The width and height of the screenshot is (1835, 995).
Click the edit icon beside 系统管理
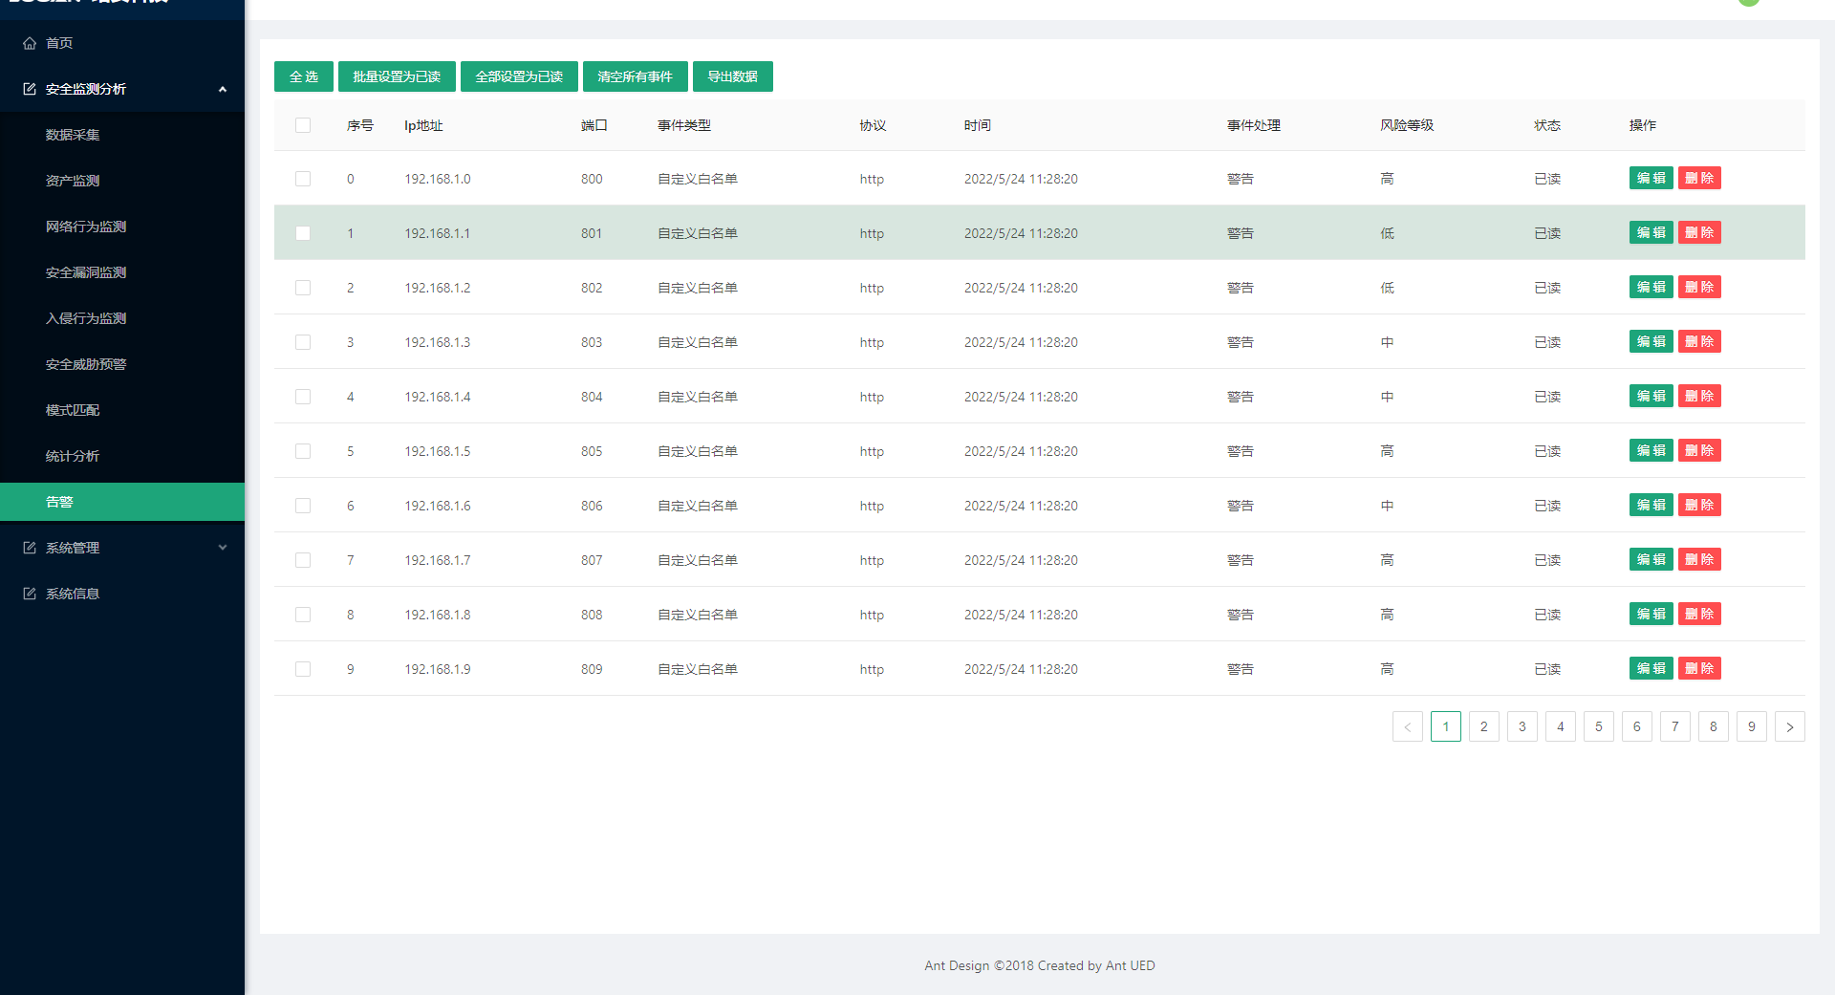tap(30, 548)
